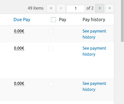
Task: Go to previous page with single-left arrow
Action: pos(61,8)
